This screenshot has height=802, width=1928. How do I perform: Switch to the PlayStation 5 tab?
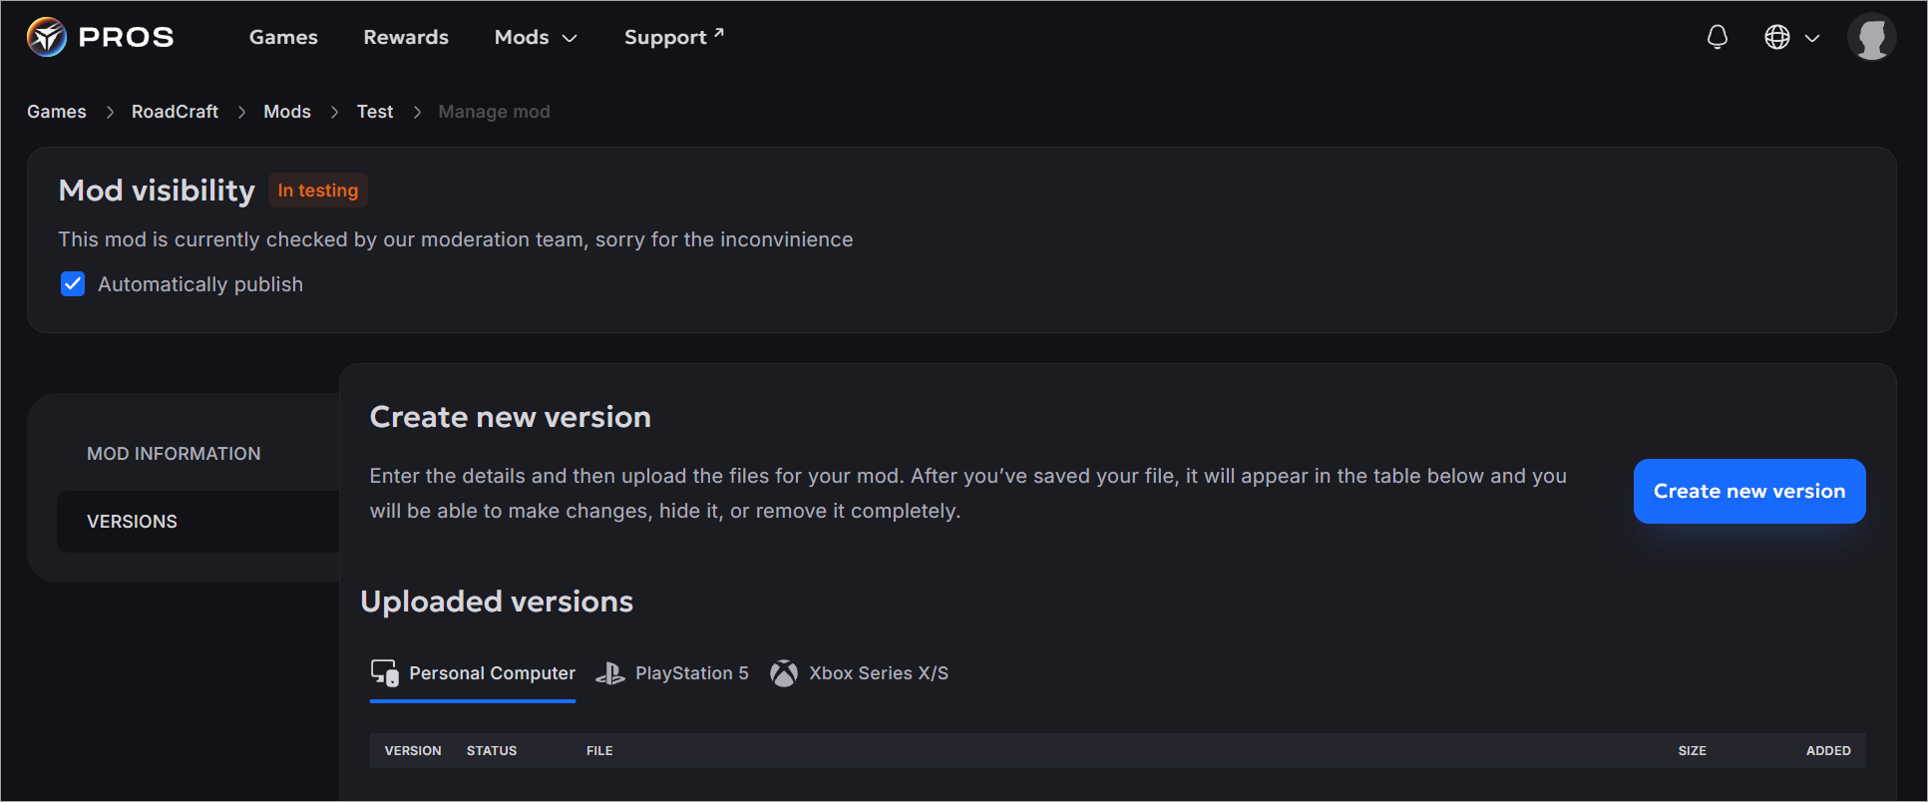point(672,673)
